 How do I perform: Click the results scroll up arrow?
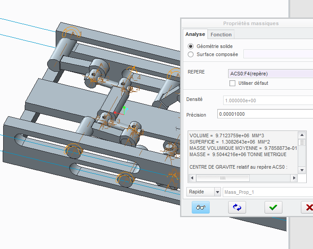(x=302, y=134)
